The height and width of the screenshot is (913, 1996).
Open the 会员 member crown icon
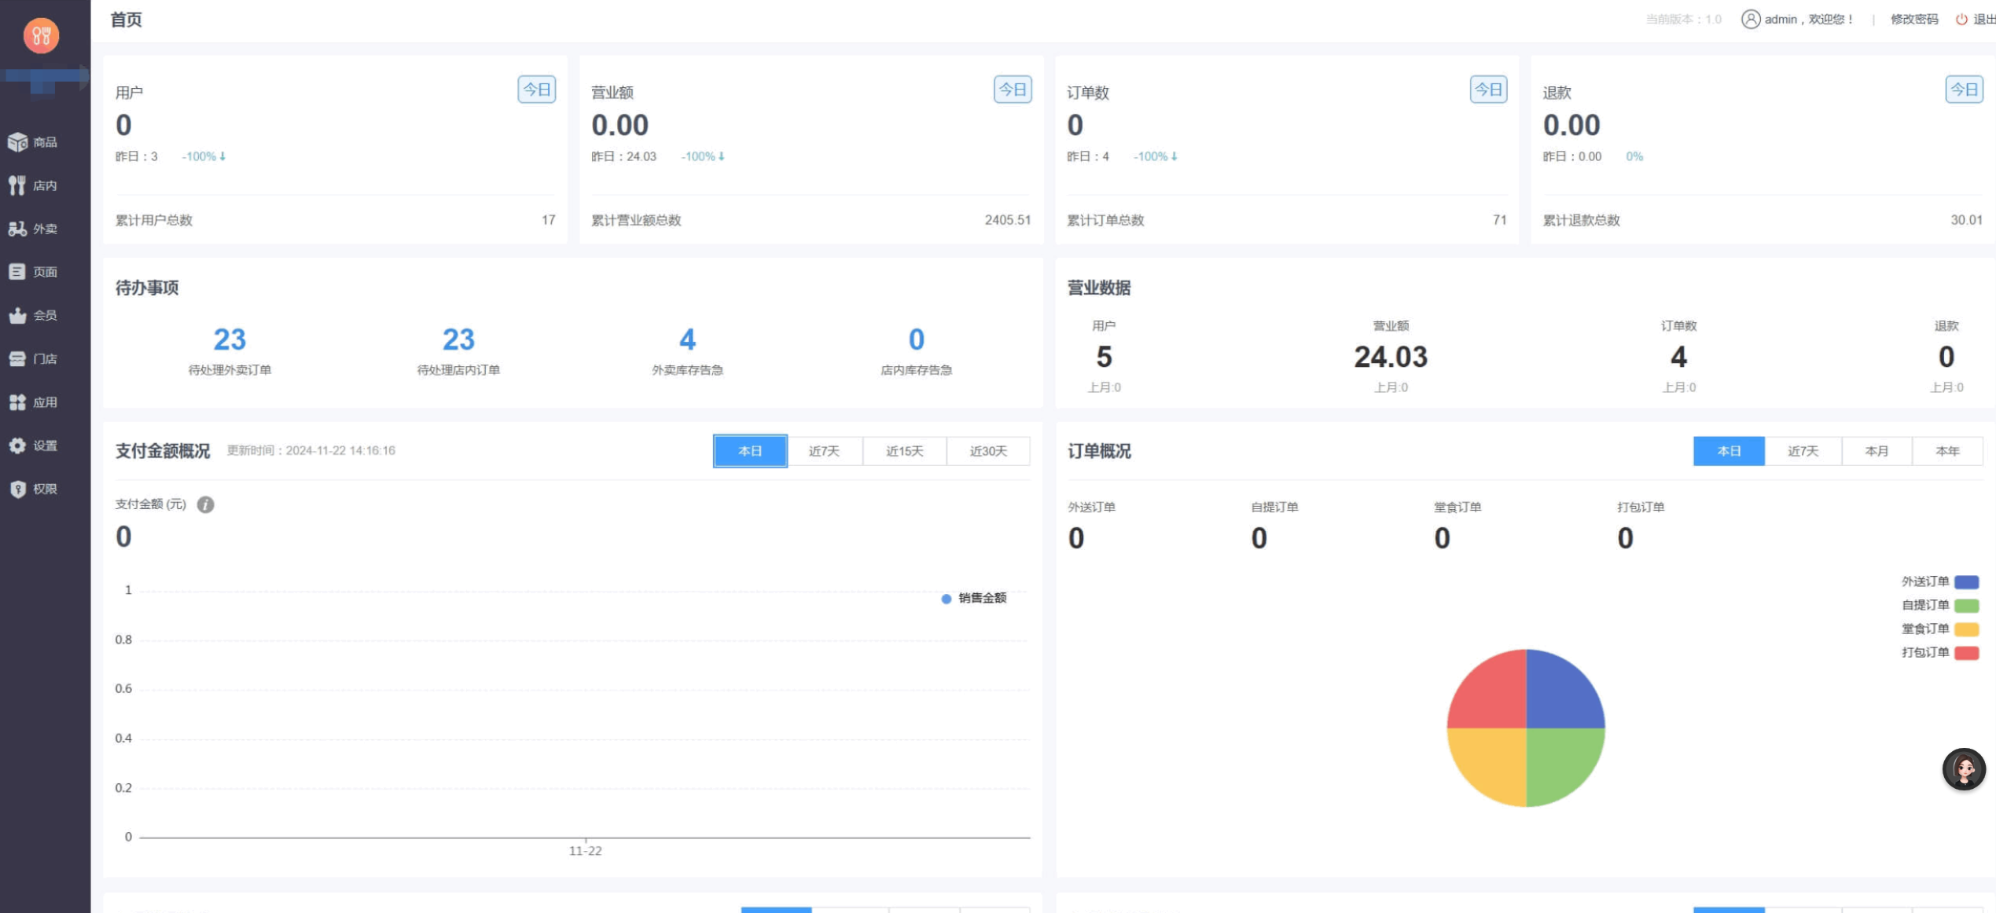[x=17, y=315]
